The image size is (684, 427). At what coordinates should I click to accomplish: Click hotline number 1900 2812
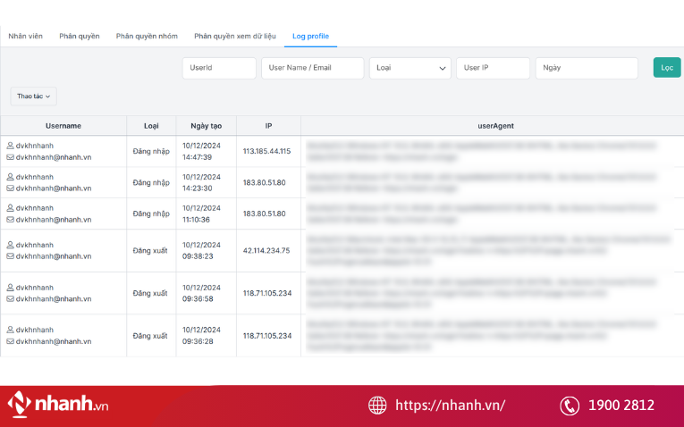(621, 406)
